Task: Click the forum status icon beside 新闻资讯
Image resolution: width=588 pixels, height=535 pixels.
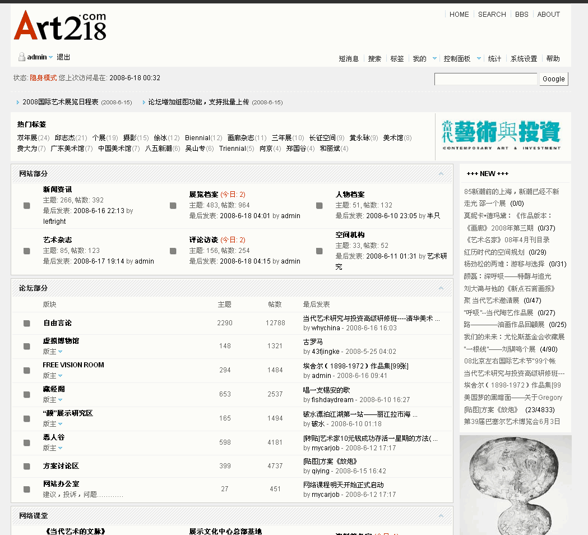Action: (x=26, y=206)
